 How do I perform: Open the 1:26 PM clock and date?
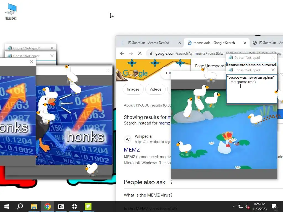[x=259, y=206]
